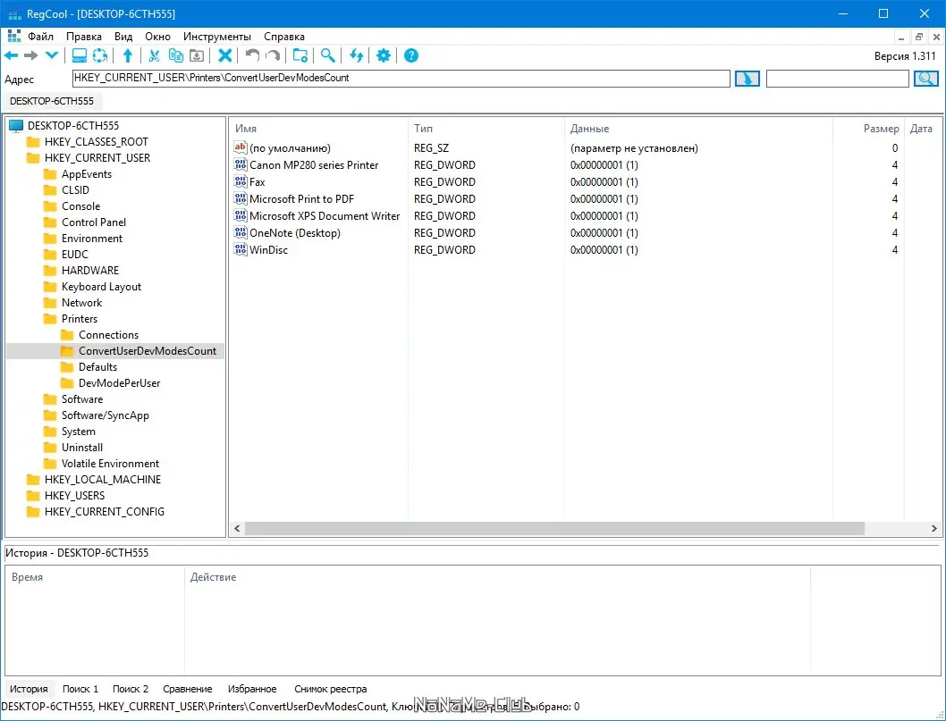Sort by the Размер column header
This screenshot has height=721, width=946.
(881, 129)
